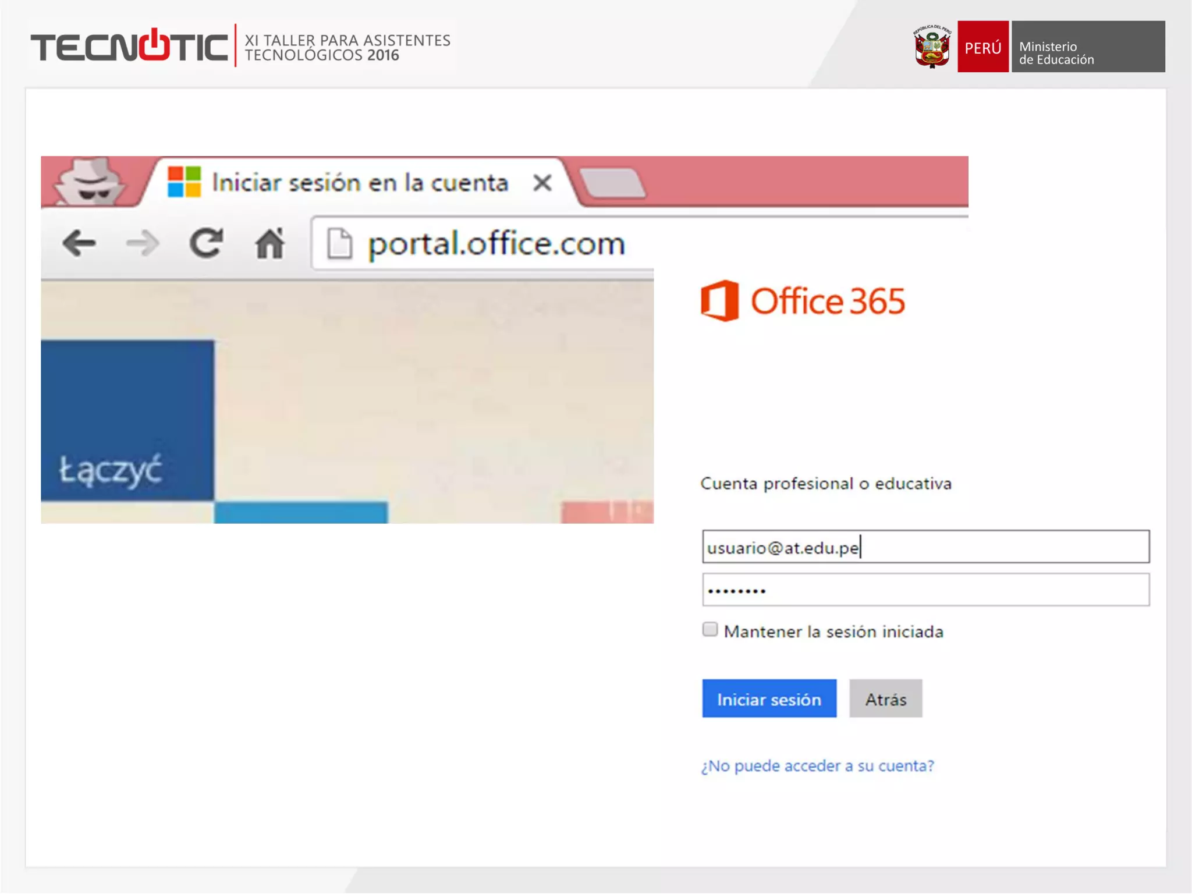1192x894 pixels.
Task: Click the browser forward arrow
Action: (x=142, y=243)
